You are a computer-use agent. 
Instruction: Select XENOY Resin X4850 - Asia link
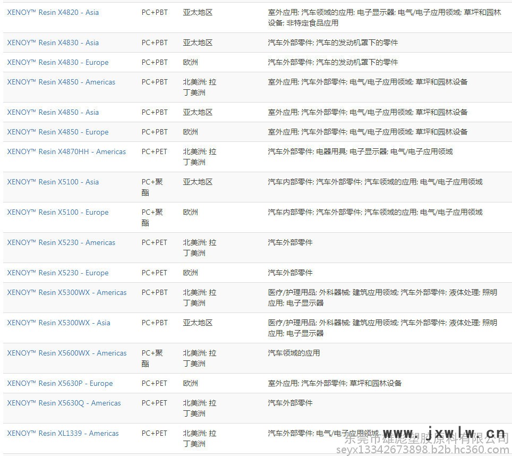53,112
